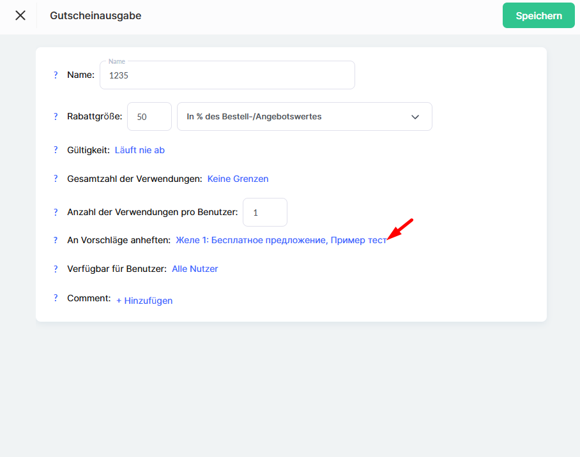Click the 'Alle Nutzer' link
The image size is (580, 457).
pos(195,269)
